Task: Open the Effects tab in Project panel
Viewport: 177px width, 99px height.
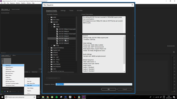Action: coord(14,55)
